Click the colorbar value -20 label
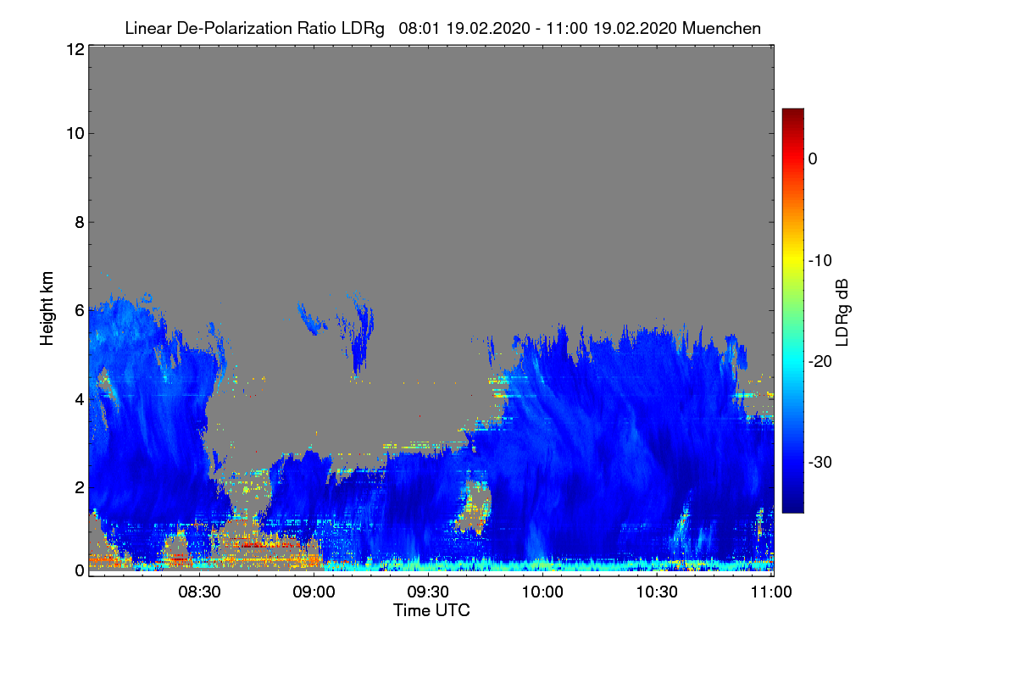 point(820,361)
